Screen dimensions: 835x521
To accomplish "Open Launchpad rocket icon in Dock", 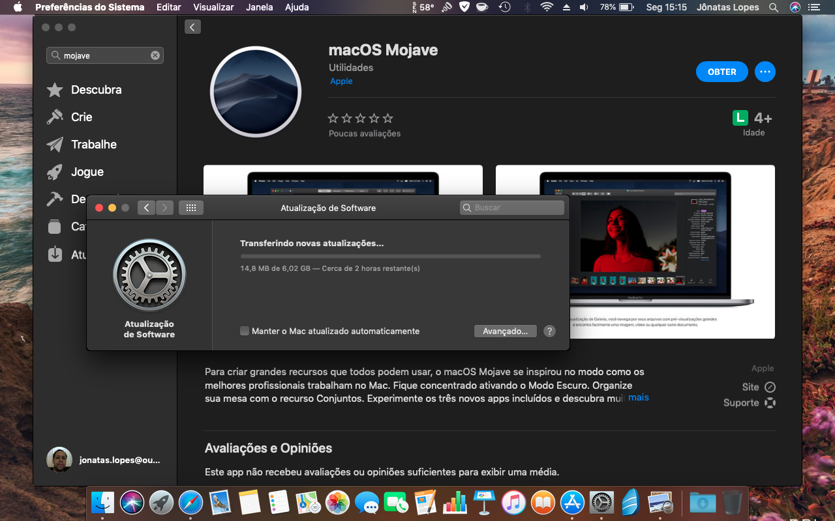I will click(x=161, y=503).
